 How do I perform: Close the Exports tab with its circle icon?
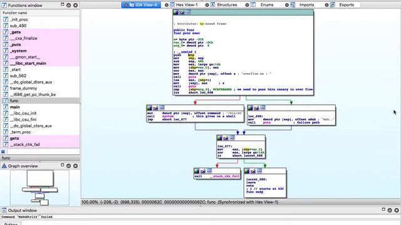(x=326, y=5)
